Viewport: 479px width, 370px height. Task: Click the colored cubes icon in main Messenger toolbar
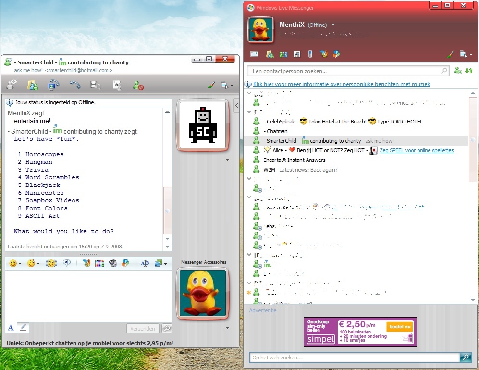coord(336,54)
